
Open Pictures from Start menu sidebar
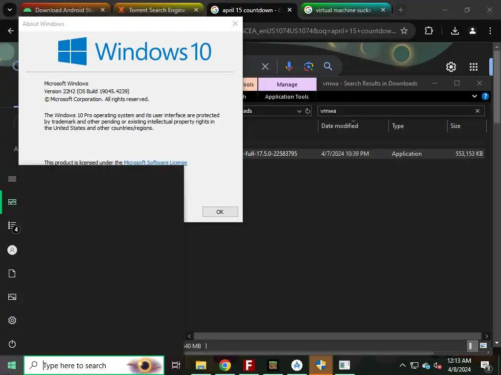[12, 297]
